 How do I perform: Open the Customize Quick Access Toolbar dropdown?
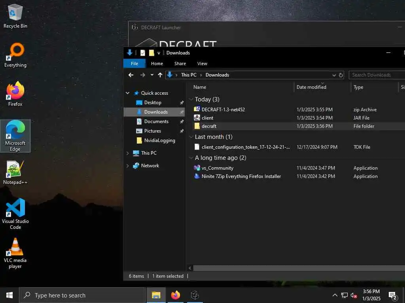pos(159,53)
